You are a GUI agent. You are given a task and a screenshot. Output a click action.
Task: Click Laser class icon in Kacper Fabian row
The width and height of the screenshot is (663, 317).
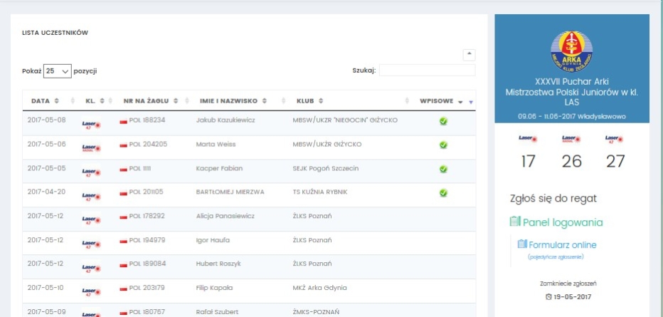(91, 172)
